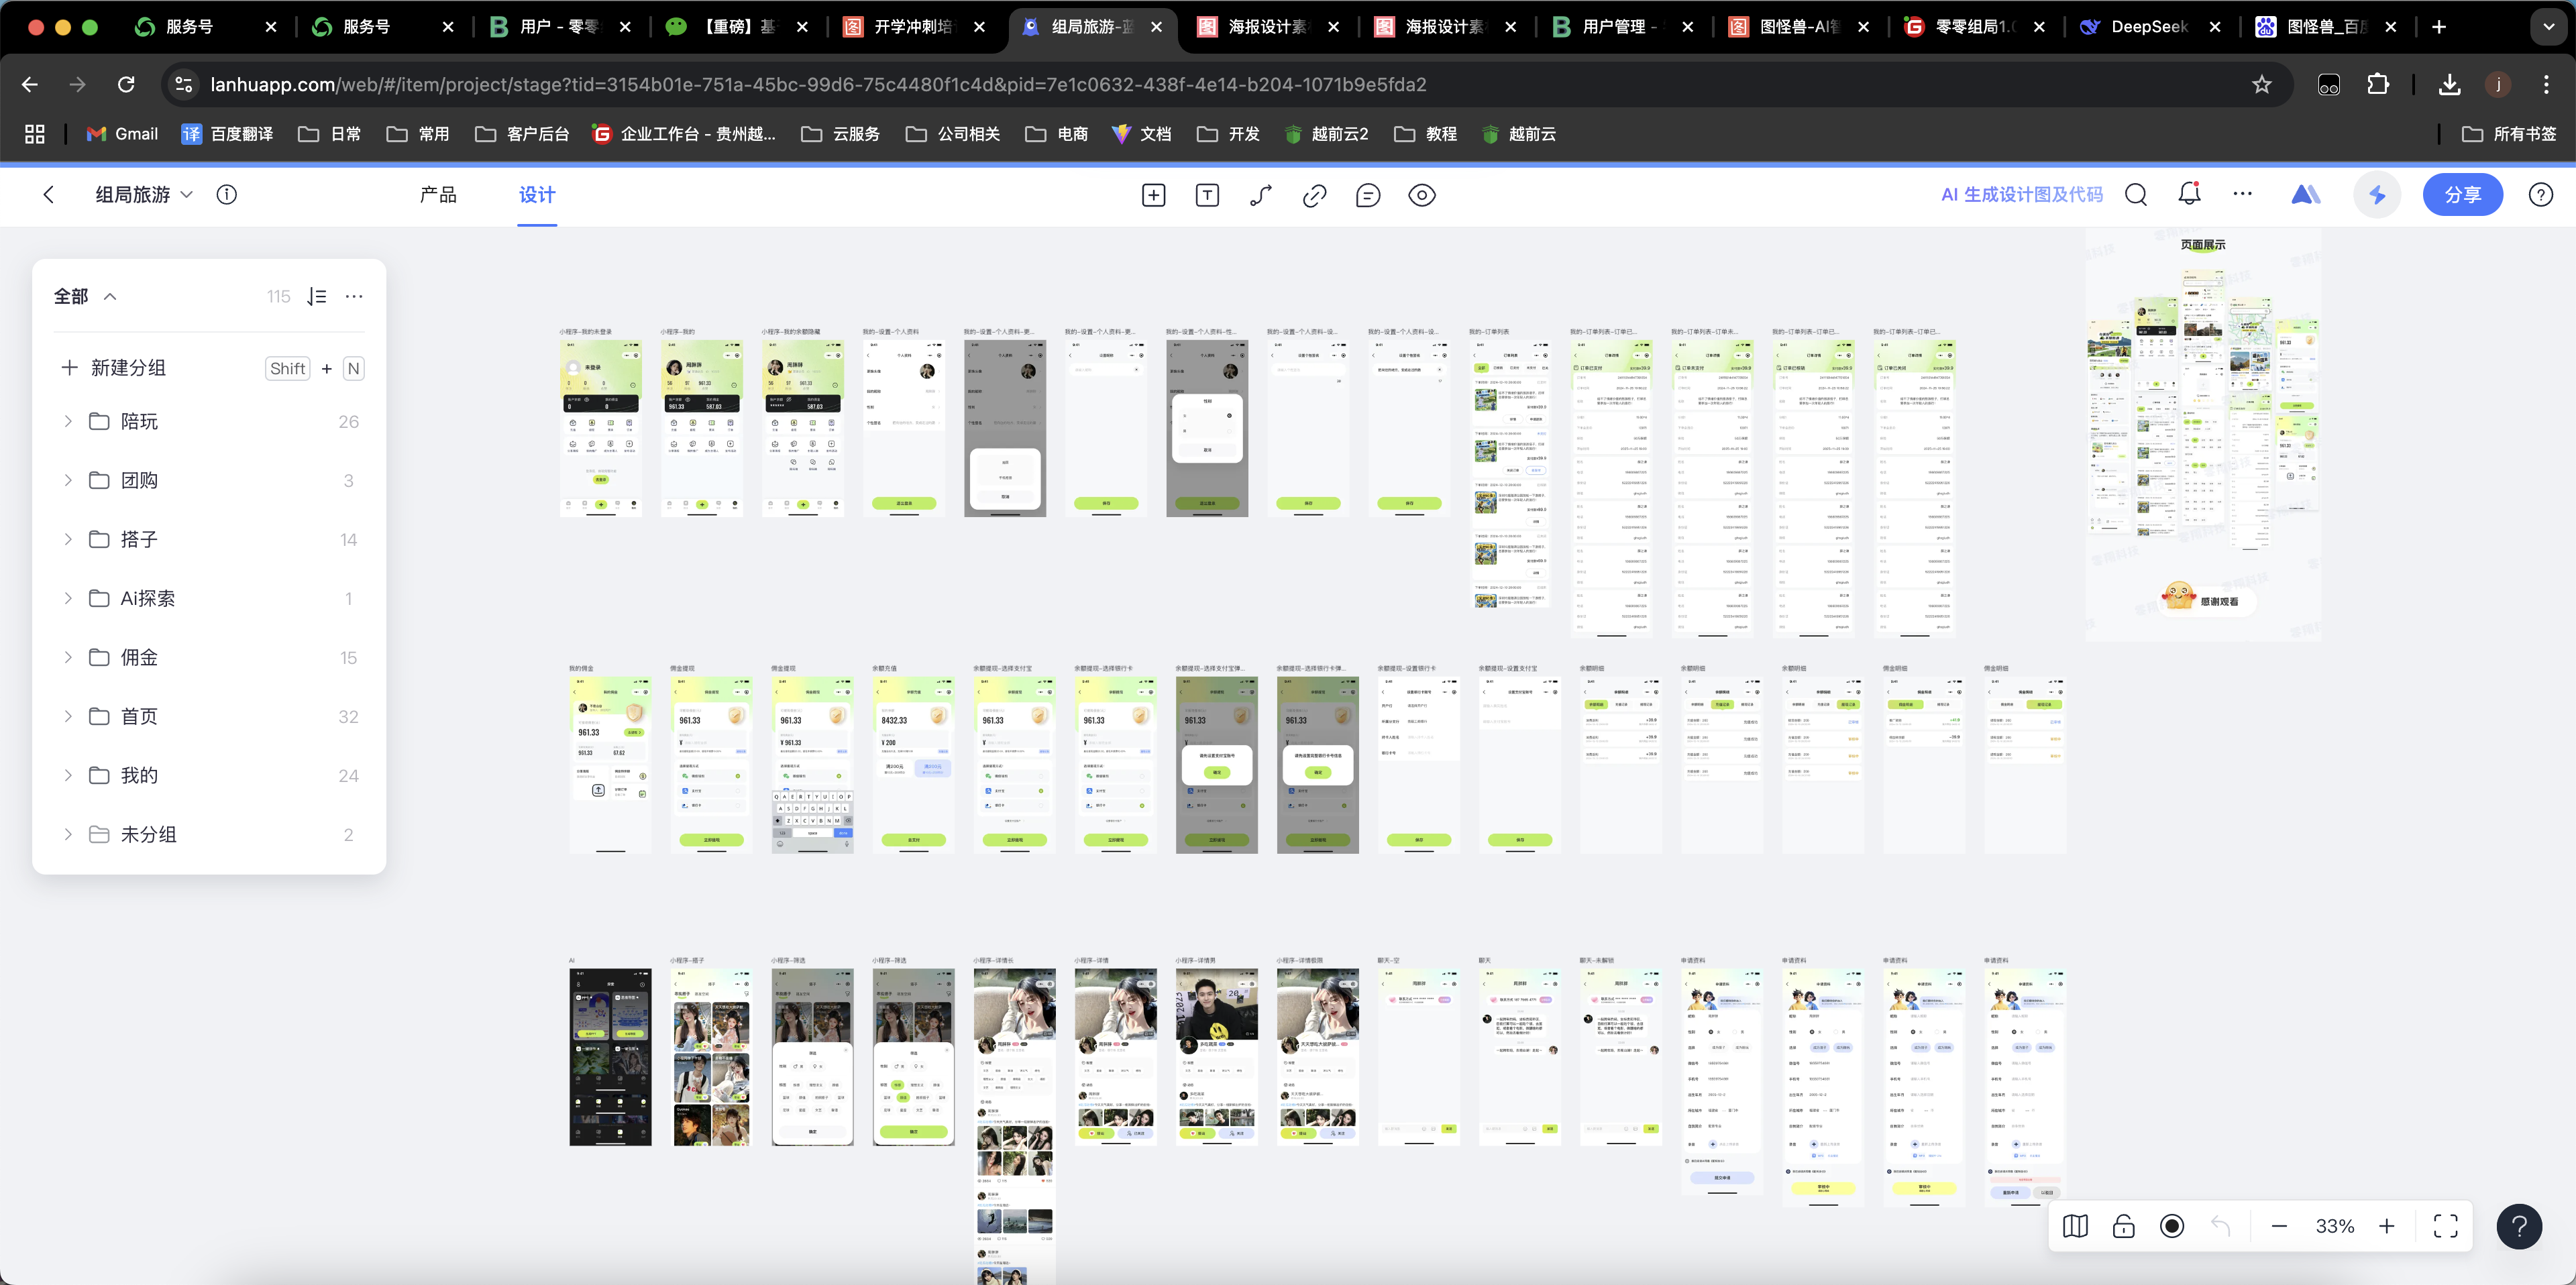The height and width of the screenshot is (1285, 2576).
Task: Expand the 未分组 group
Action: pyautogui.click(x=68, y=834)
